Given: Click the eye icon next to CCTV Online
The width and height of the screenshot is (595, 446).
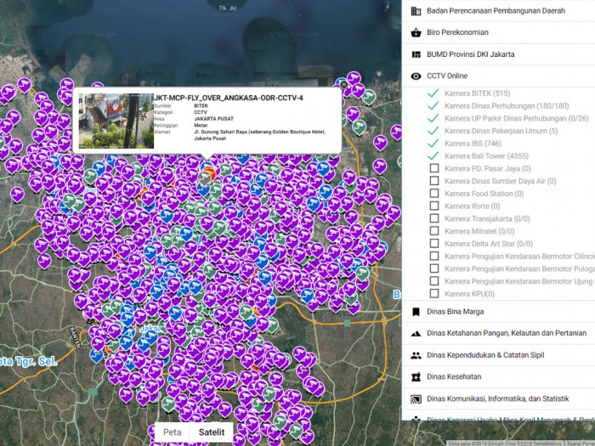Looking at the screenshot, I should 416,76.
